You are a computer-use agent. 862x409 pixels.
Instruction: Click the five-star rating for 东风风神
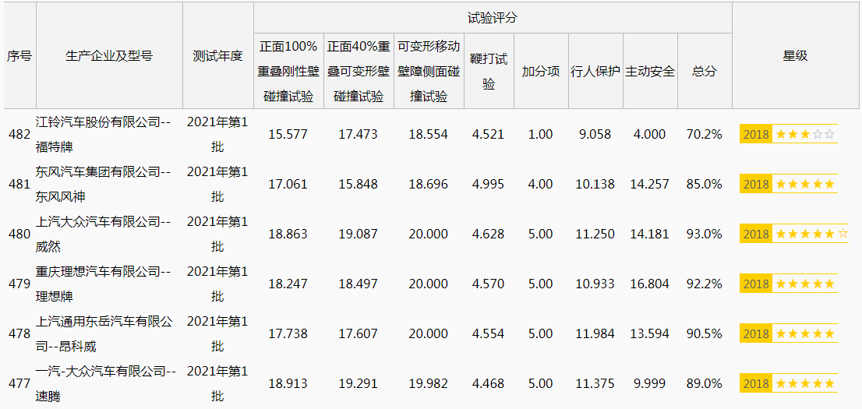pos(804,184)
